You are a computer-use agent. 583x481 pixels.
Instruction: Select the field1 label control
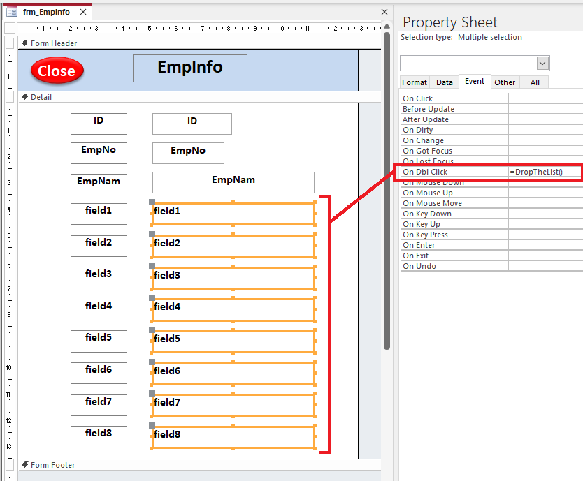point(99,214)
